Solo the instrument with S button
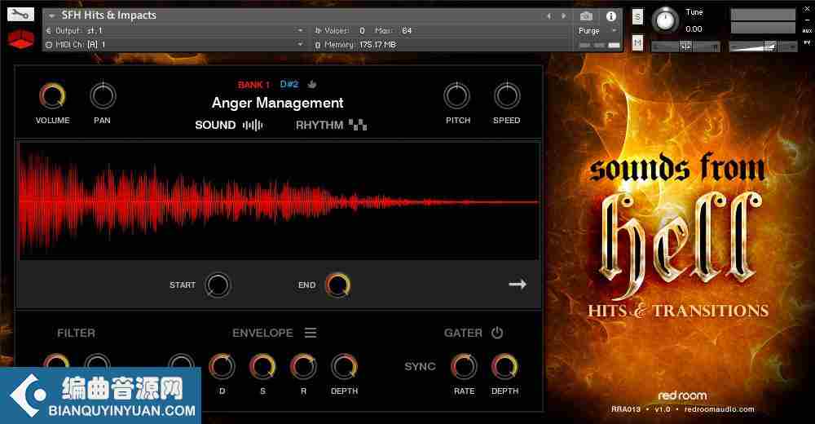The height and width of the screenshot is (424, 815). tap(637, 16)
